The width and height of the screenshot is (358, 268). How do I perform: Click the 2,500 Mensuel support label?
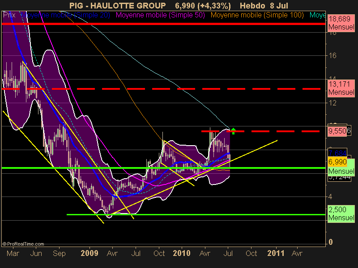(x=341, y=214)
